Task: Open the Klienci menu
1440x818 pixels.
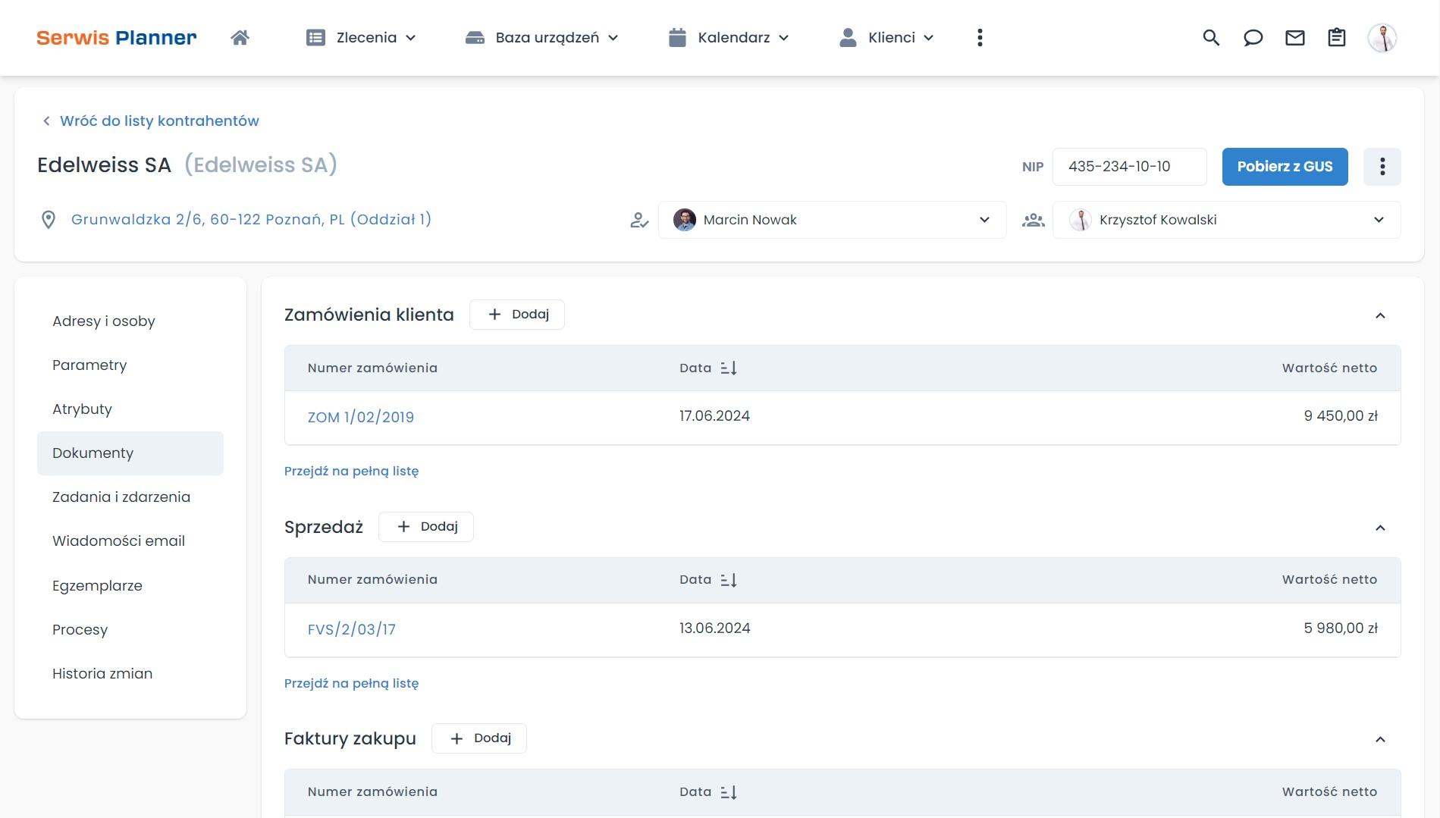Action: pyautogui.click(x=886, y=37)
